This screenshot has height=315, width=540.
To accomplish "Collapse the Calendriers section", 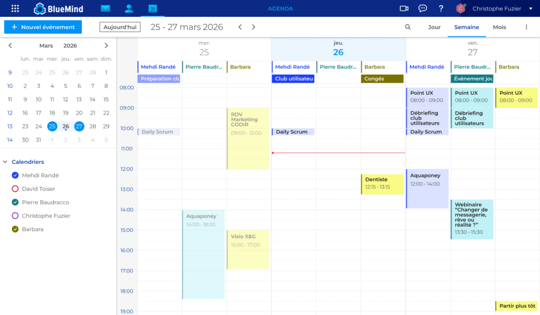I will 5,162.
